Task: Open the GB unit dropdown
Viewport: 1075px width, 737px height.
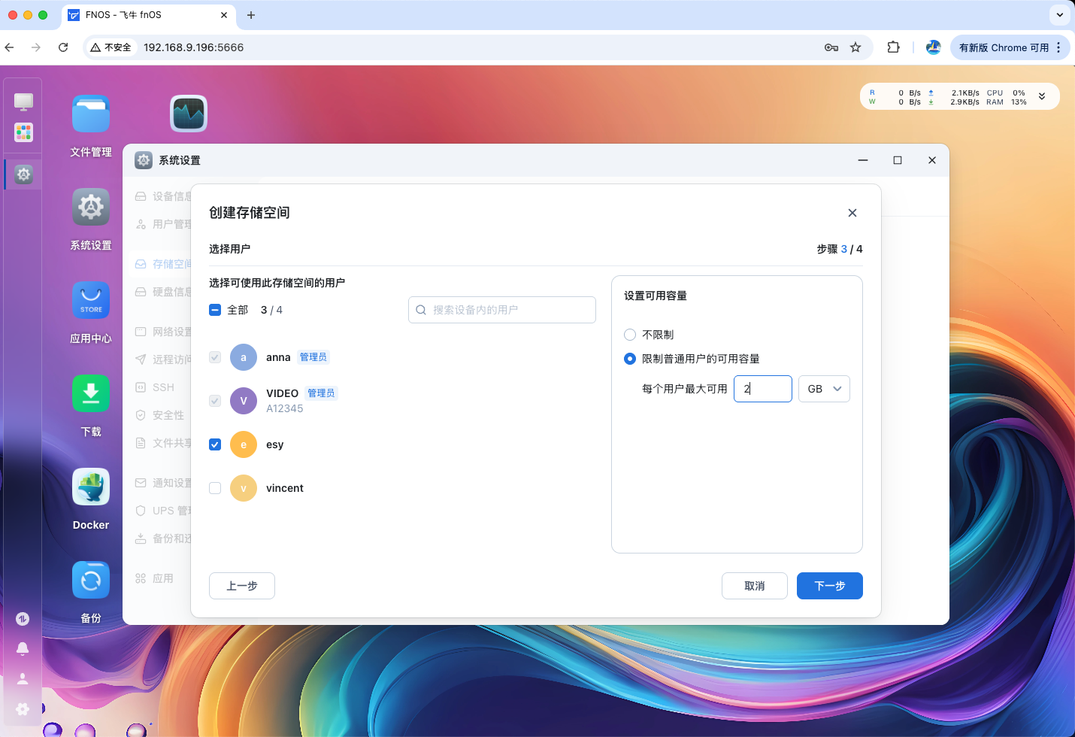Action: point(824,389)
